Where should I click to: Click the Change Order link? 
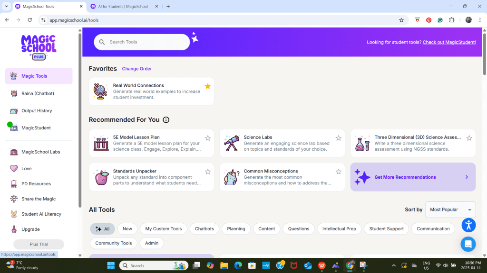pyautogui.click(x=137, y=69)
